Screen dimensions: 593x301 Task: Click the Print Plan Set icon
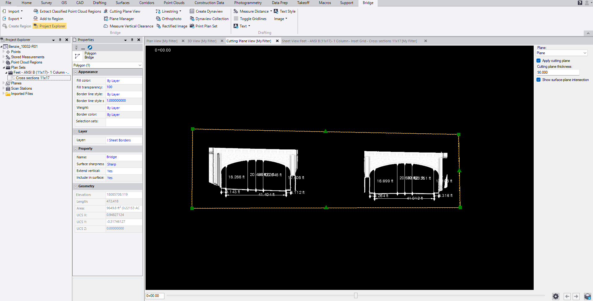tap(192, 26)
